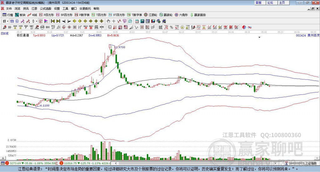The image size is (320, 172).
Task: Click the 002424 贵州百灵 stock label
Action: coord(308,36)
